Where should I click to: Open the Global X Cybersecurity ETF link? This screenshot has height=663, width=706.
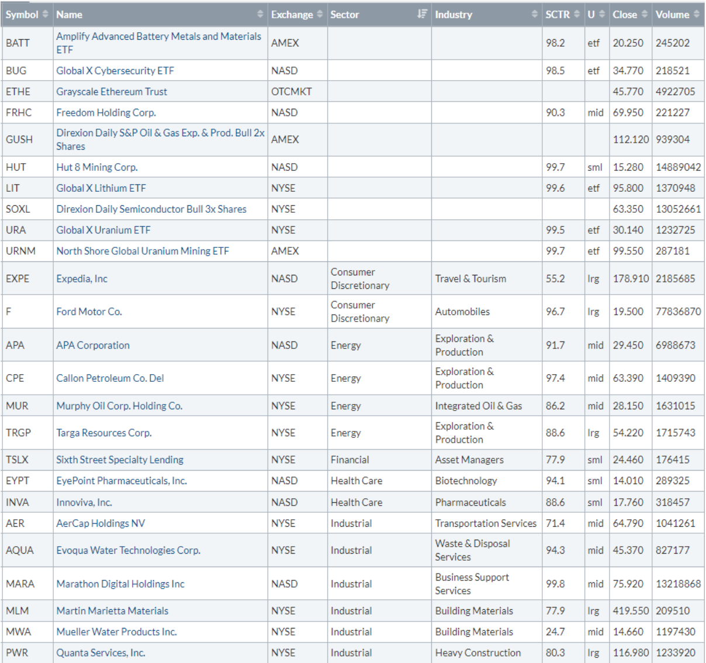click(115, 71)
